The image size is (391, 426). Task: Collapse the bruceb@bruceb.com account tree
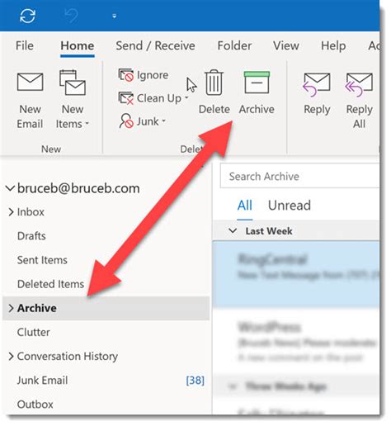[x=10, y=189]
